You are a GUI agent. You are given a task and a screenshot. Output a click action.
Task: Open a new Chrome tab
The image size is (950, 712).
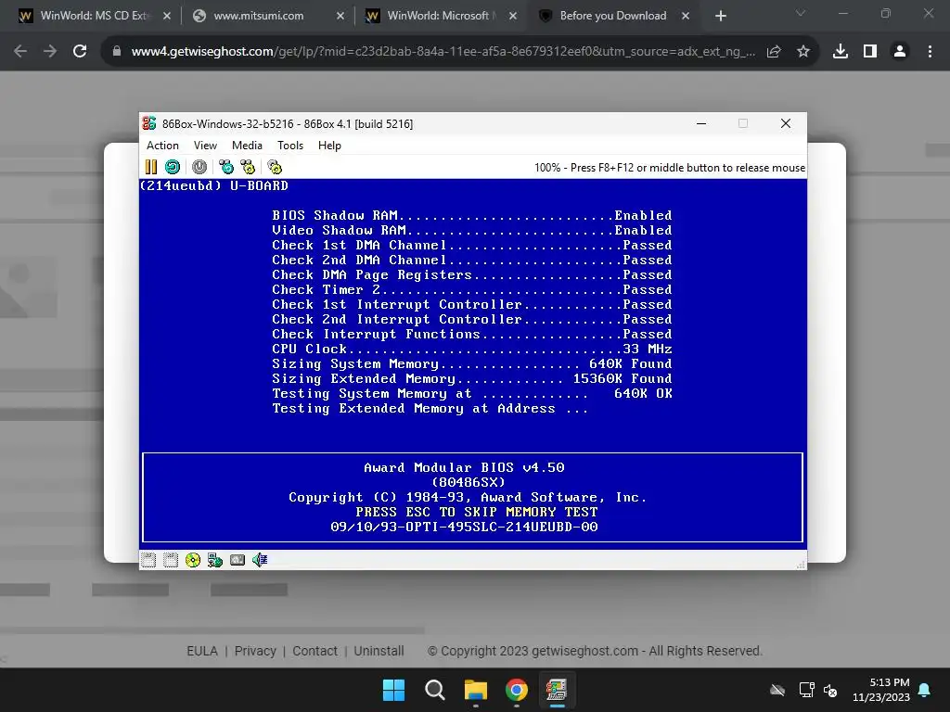(720, 16)
